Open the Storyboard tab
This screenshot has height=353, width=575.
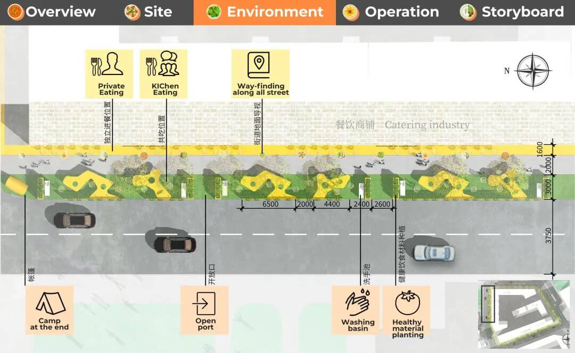coord(512,12)
